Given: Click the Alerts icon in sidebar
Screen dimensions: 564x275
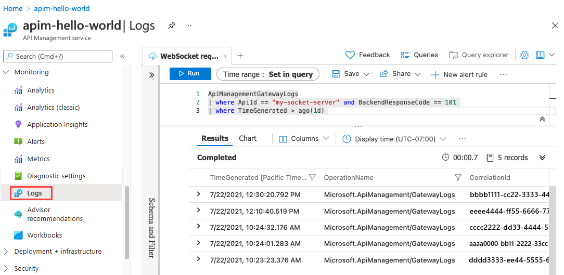Looking at the screenshot, I should [x=18, y=141].
